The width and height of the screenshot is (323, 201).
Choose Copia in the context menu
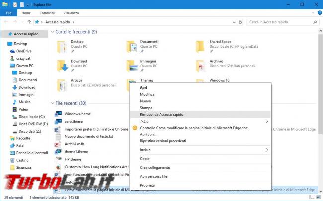coord(200,159)
